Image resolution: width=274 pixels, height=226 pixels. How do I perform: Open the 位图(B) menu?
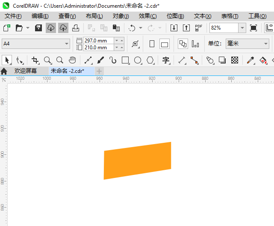pos(175,16)
